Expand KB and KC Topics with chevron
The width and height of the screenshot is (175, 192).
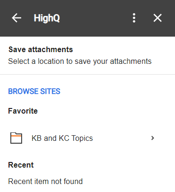tap(152, 138)
